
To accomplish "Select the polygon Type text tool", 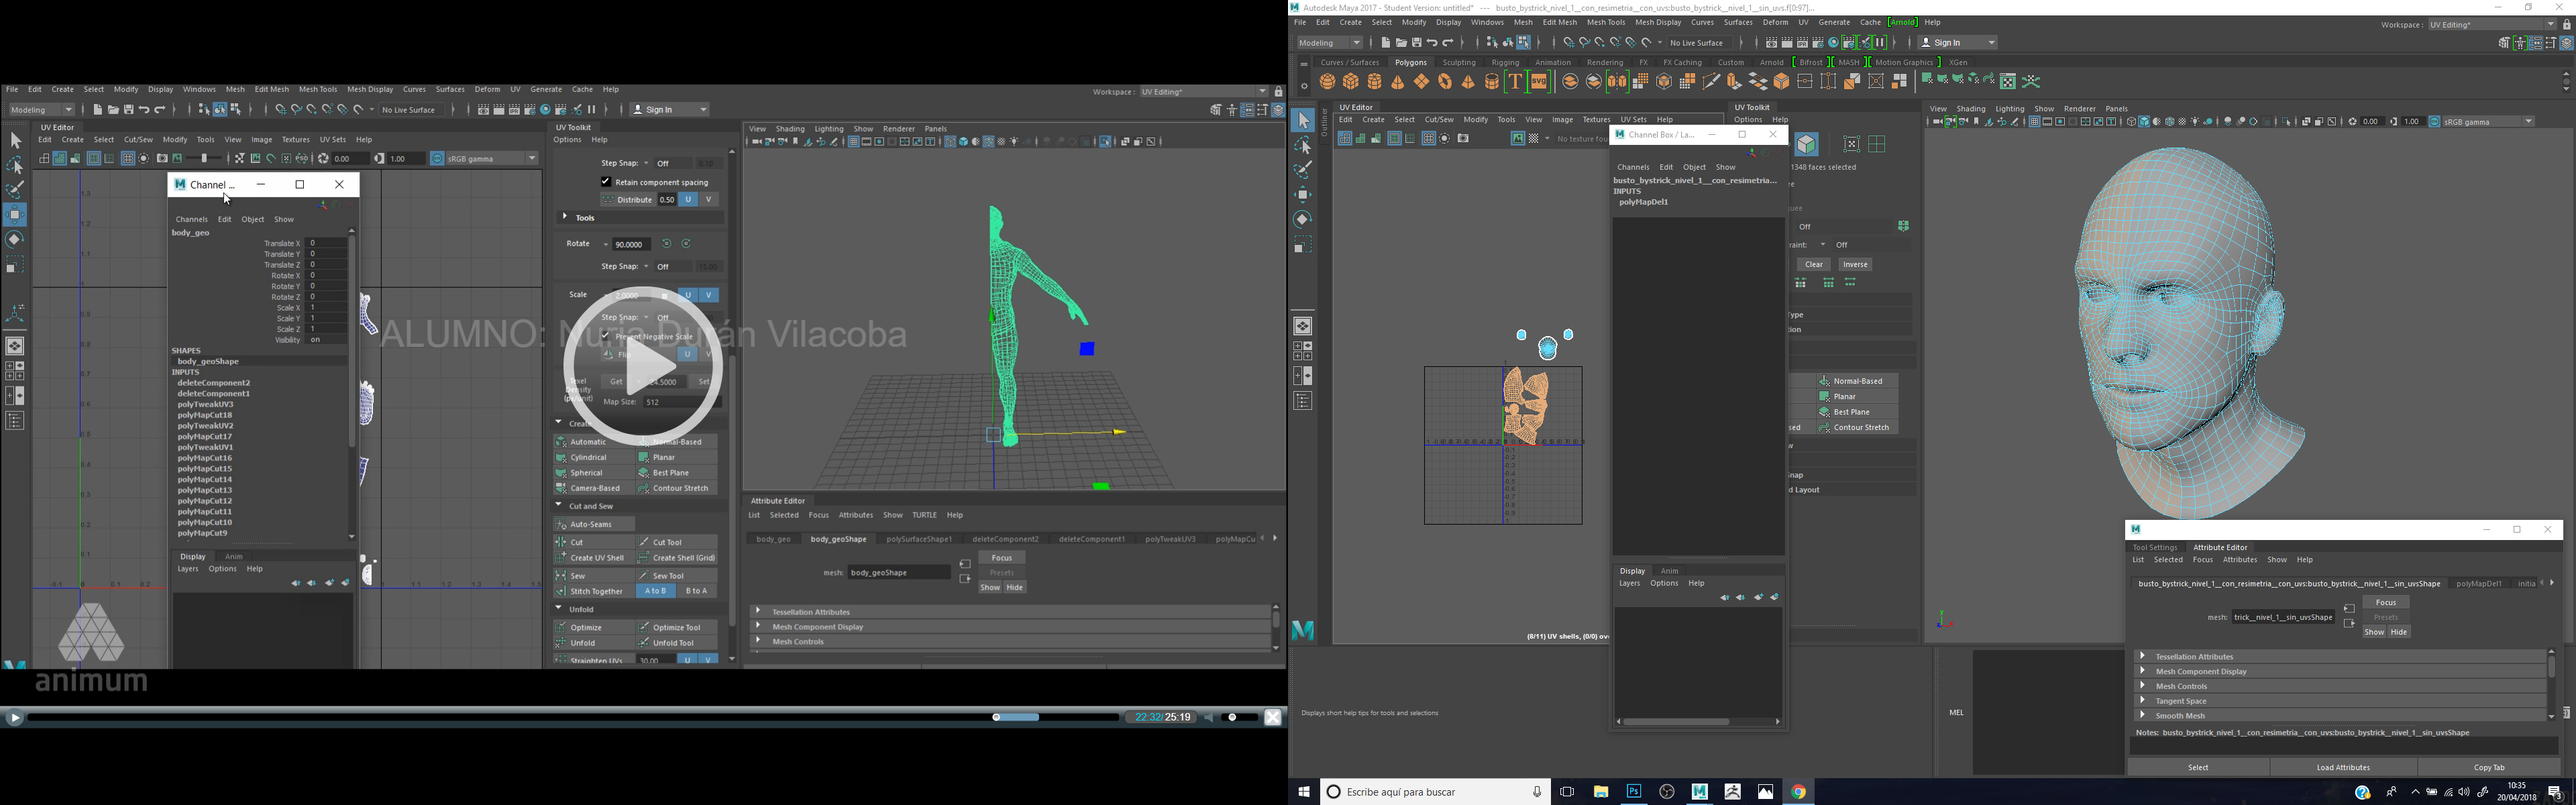I will click(1515, 82).
